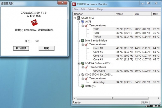162x108 pixels.
Task: Click the Max column header
Action: [156, 14]
